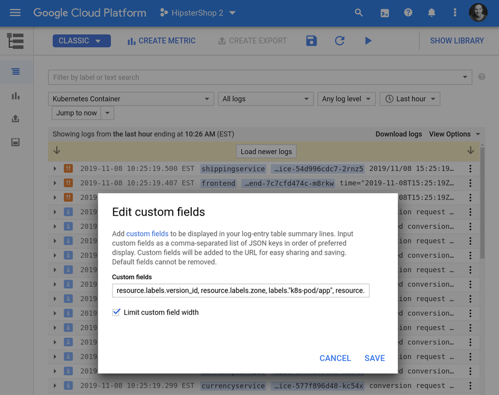Click the refresh logs icon
This screenshot has height=395, width=499.
(340, 41)
